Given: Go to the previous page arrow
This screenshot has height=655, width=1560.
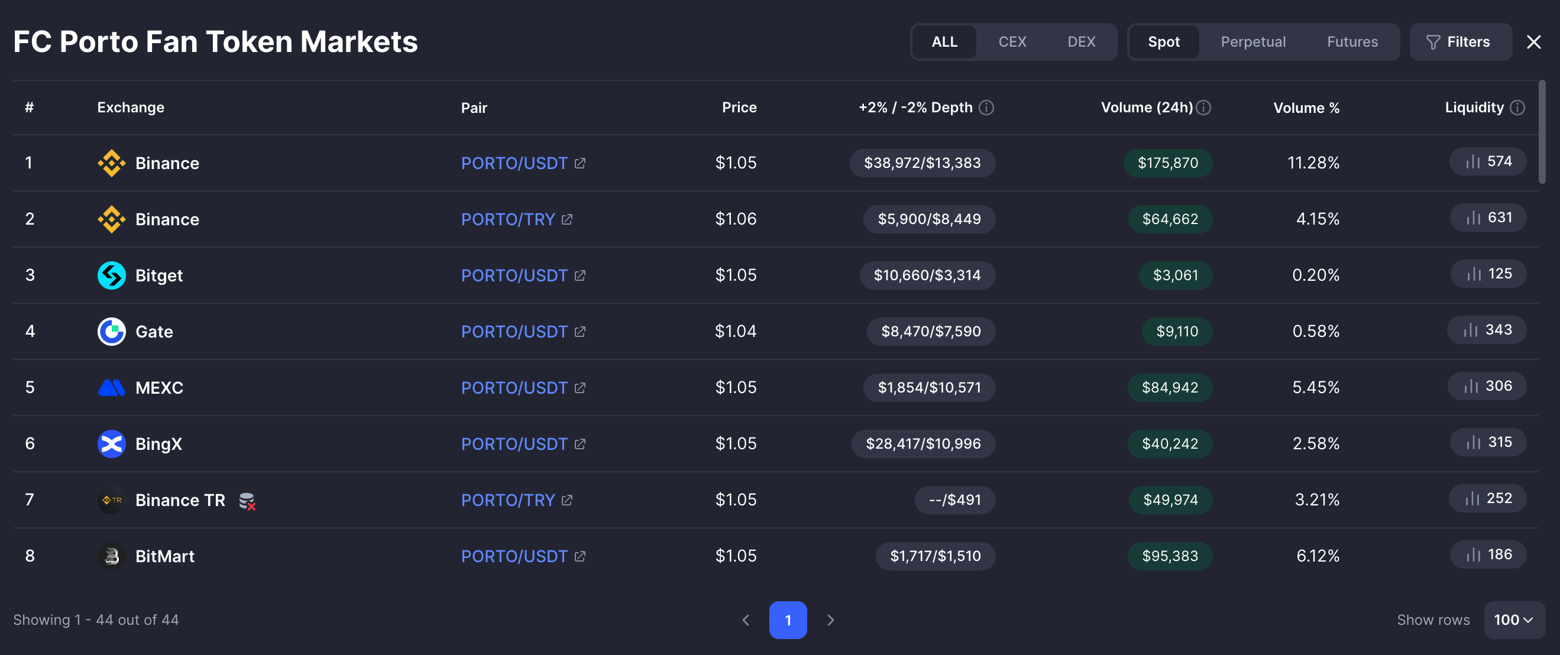Looking at the screenshot, I should pos(746,620).
